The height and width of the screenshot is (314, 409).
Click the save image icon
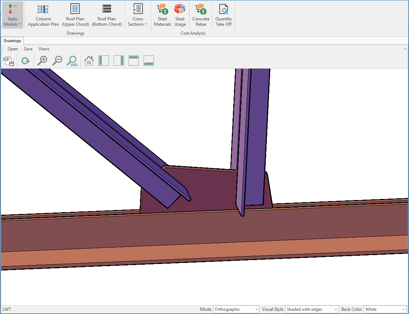[x=9, y=61]
